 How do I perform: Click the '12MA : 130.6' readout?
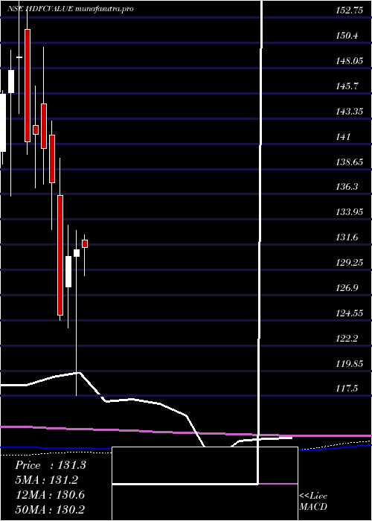pos(51,495)
